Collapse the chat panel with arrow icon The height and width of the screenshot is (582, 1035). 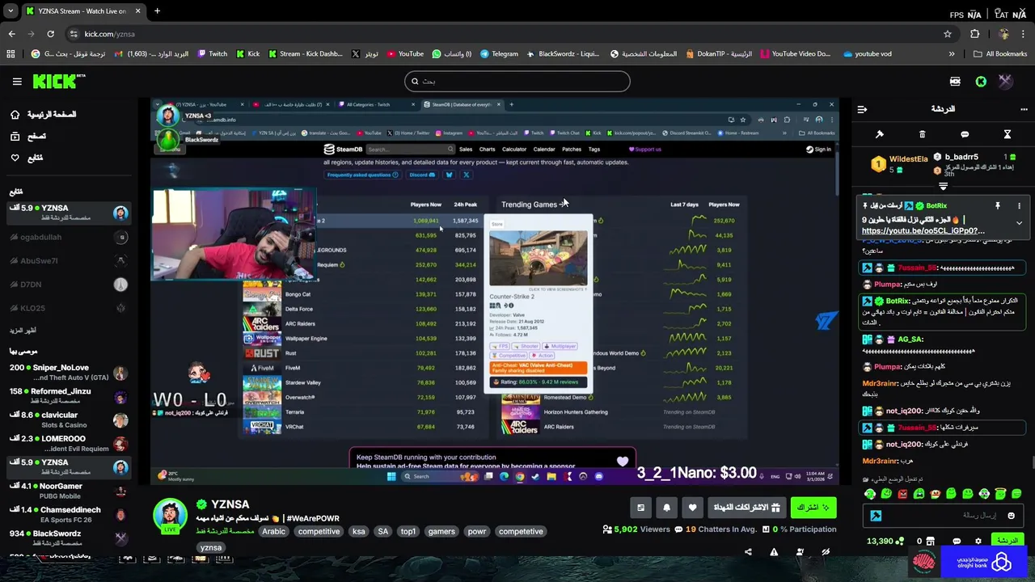coord(862,109)
